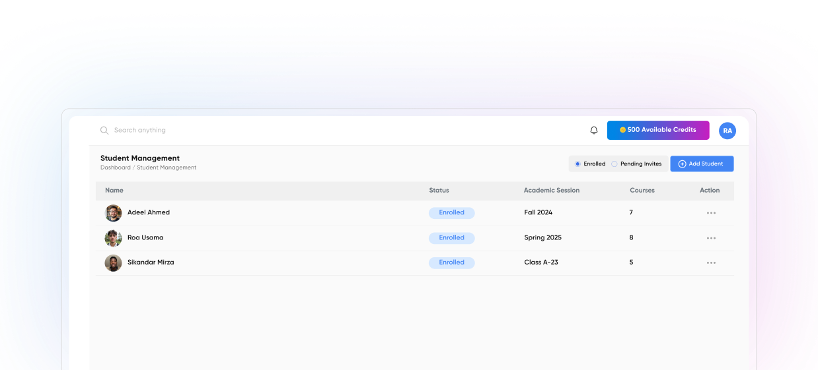818x370 pixels.
Task: Open actions menu for Sikandar Mirza
Action: (711, 263)
